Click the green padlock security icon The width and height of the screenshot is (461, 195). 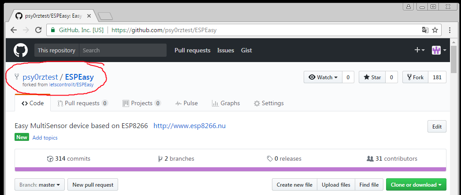[x=53, y=30]
